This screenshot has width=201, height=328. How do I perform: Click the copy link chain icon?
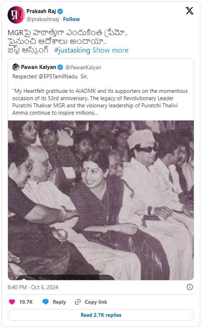(x=78, y=302)
